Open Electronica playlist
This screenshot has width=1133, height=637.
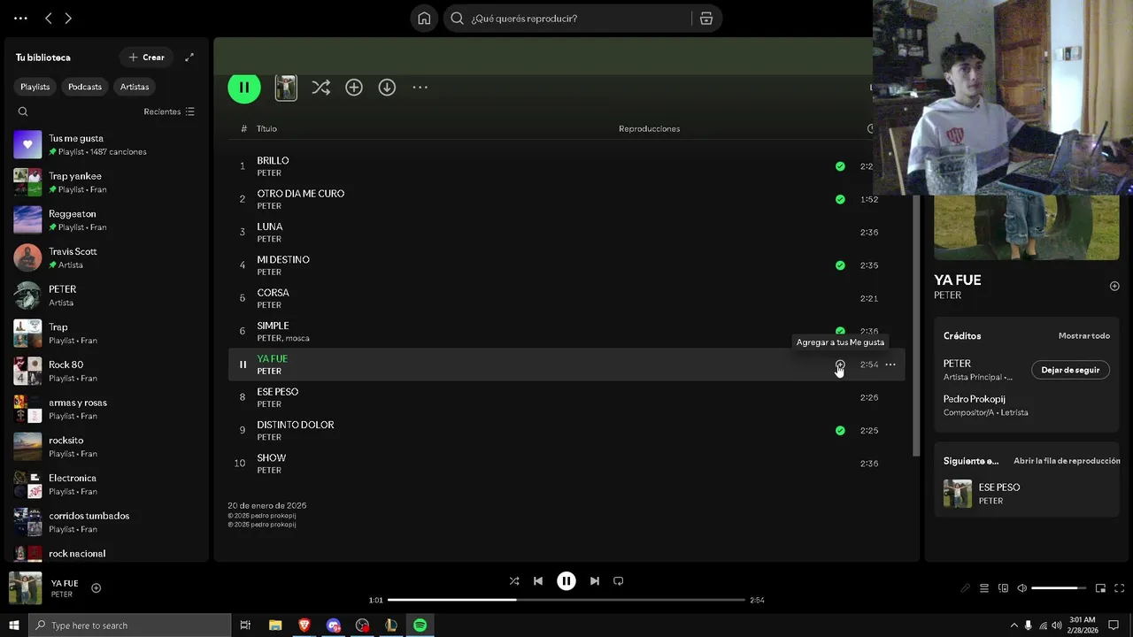pyautogui.click(x=106, y=484)
